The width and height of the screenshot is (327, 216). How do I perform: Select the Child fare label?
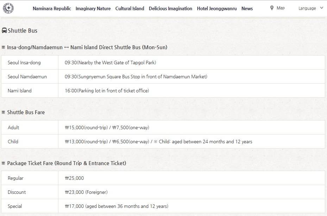coord(13,142)
